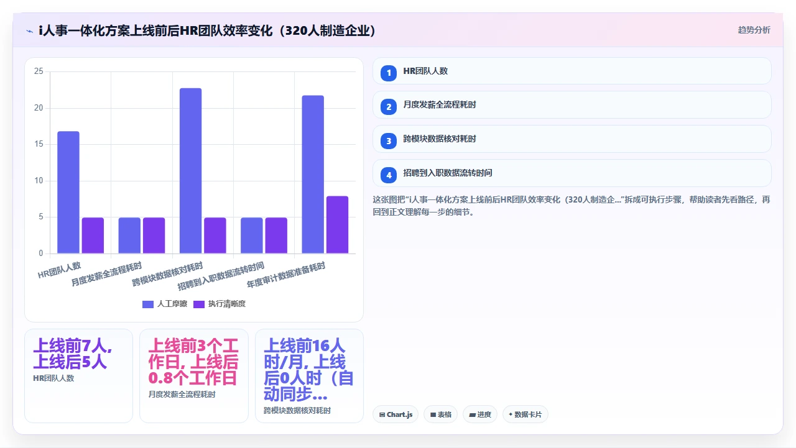The image size is (796, 448).
Task: Click the 人工摩擦 bar for 跨模块数据核对耗时
Action: (191, 171)
